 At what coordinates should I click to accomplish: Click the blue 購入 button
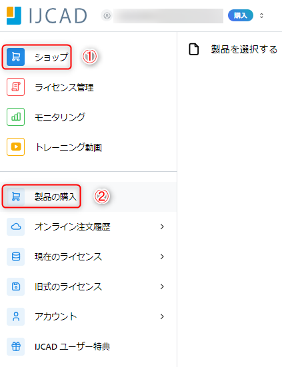point(241,15)
